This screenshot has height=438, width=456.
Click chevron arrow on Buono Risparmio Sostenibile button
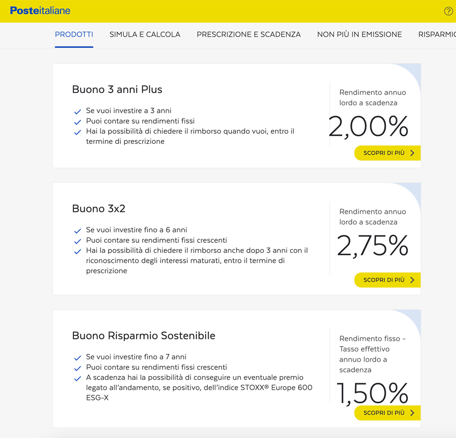(x=412, y=413)
